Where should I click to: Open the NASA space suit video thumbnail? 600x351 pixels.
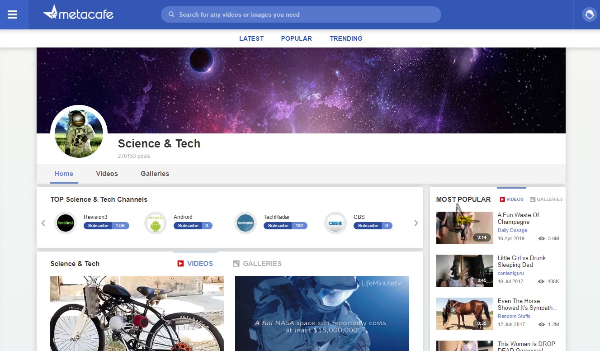coord(322,313)
